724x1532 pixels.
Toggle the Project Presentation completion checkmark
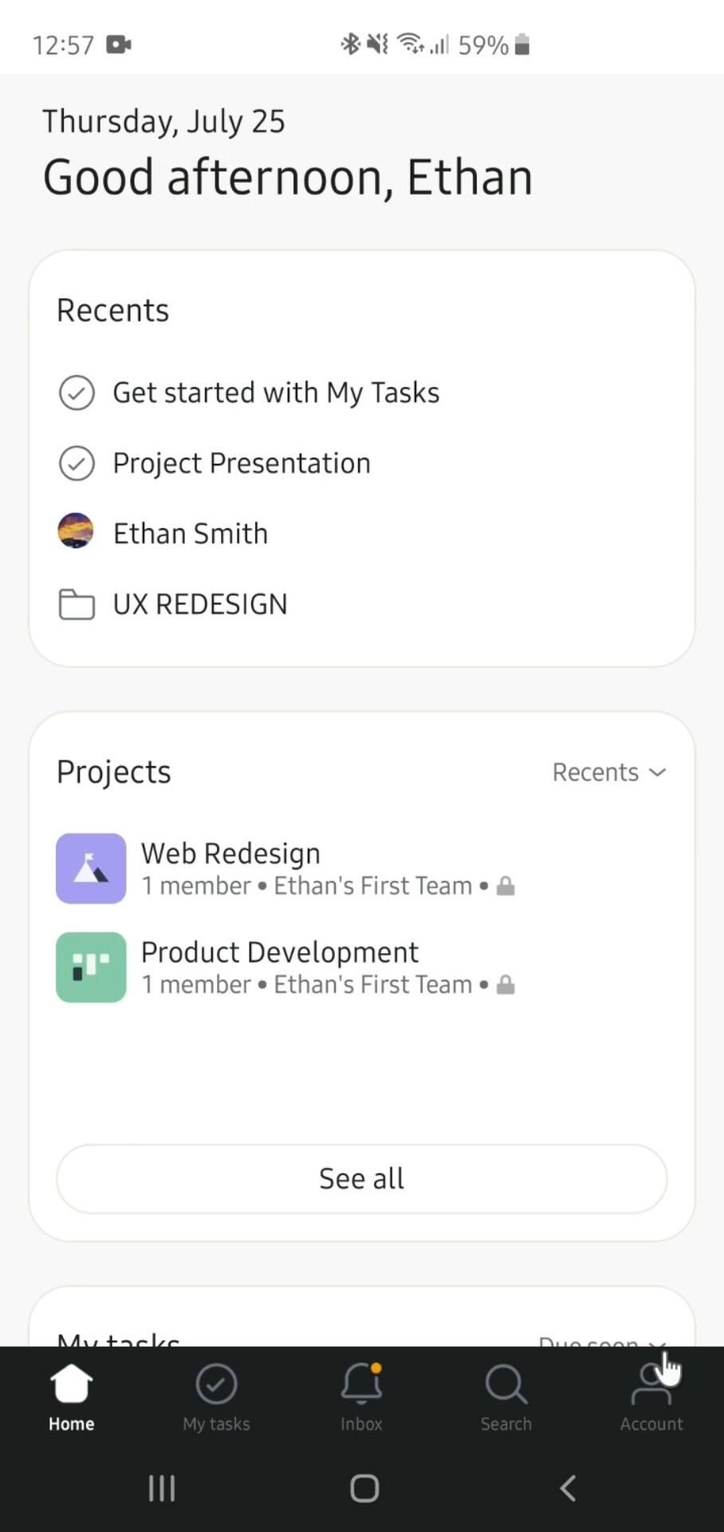pyautogui.click(x=77, y=464)
